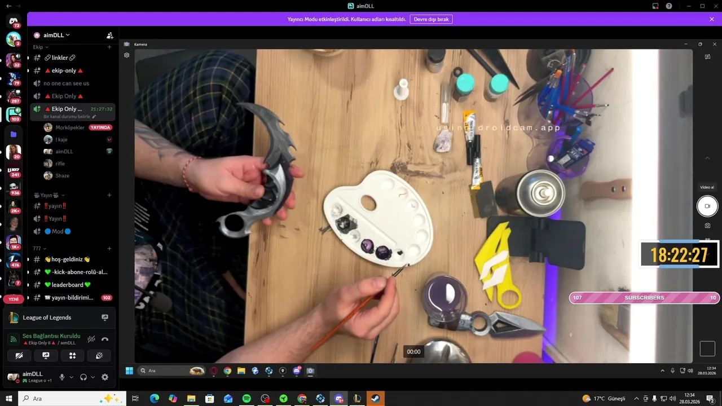Open Opera GX in inner streamed taskbar
This screenshot has height=406, width=722.
point(214,370)
